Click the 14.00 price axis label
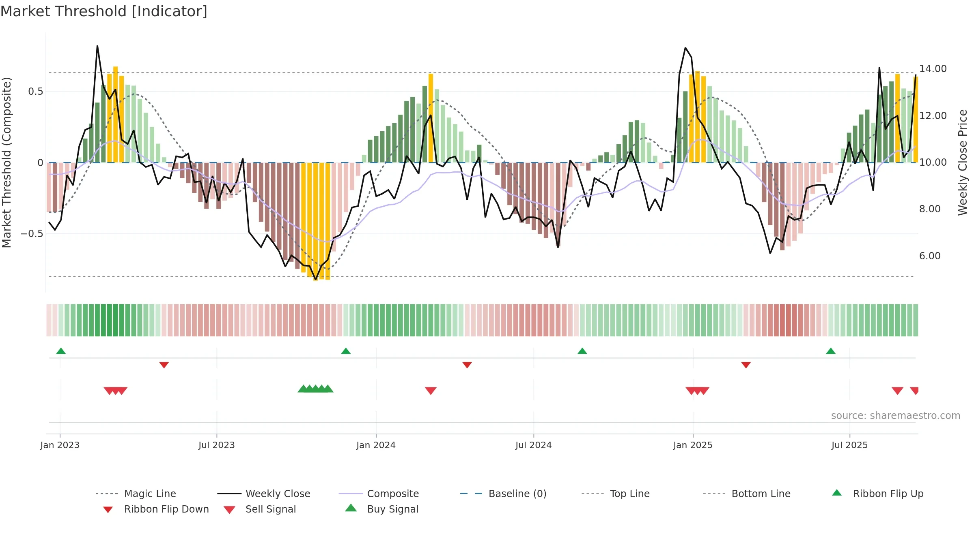The width and height of the screenshot is (974, 547). [933, 68]
